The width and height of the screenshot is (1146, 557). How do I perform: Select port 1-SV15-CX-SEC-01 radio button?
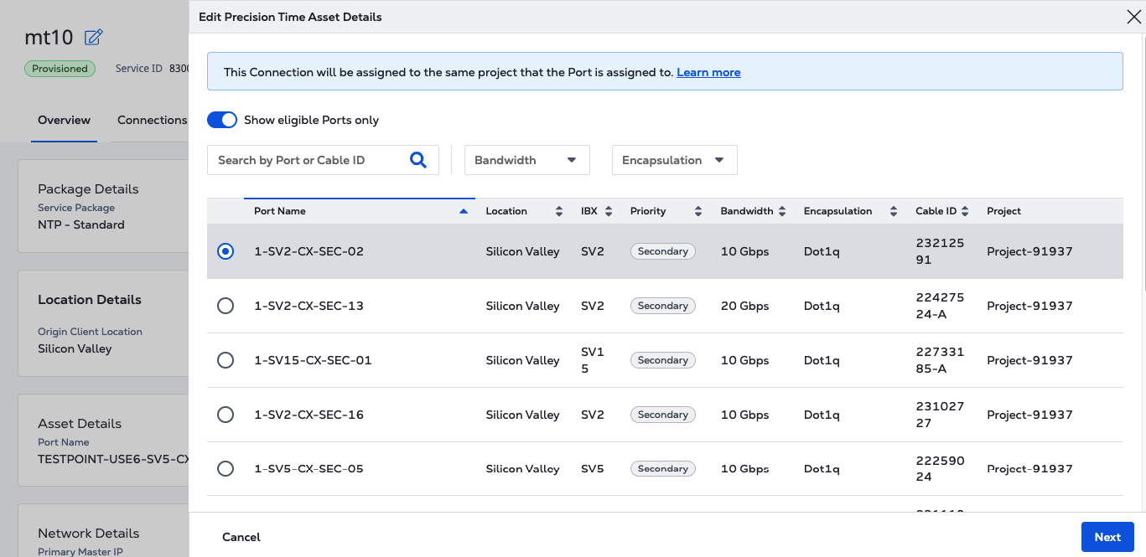(x=226, y=360)
